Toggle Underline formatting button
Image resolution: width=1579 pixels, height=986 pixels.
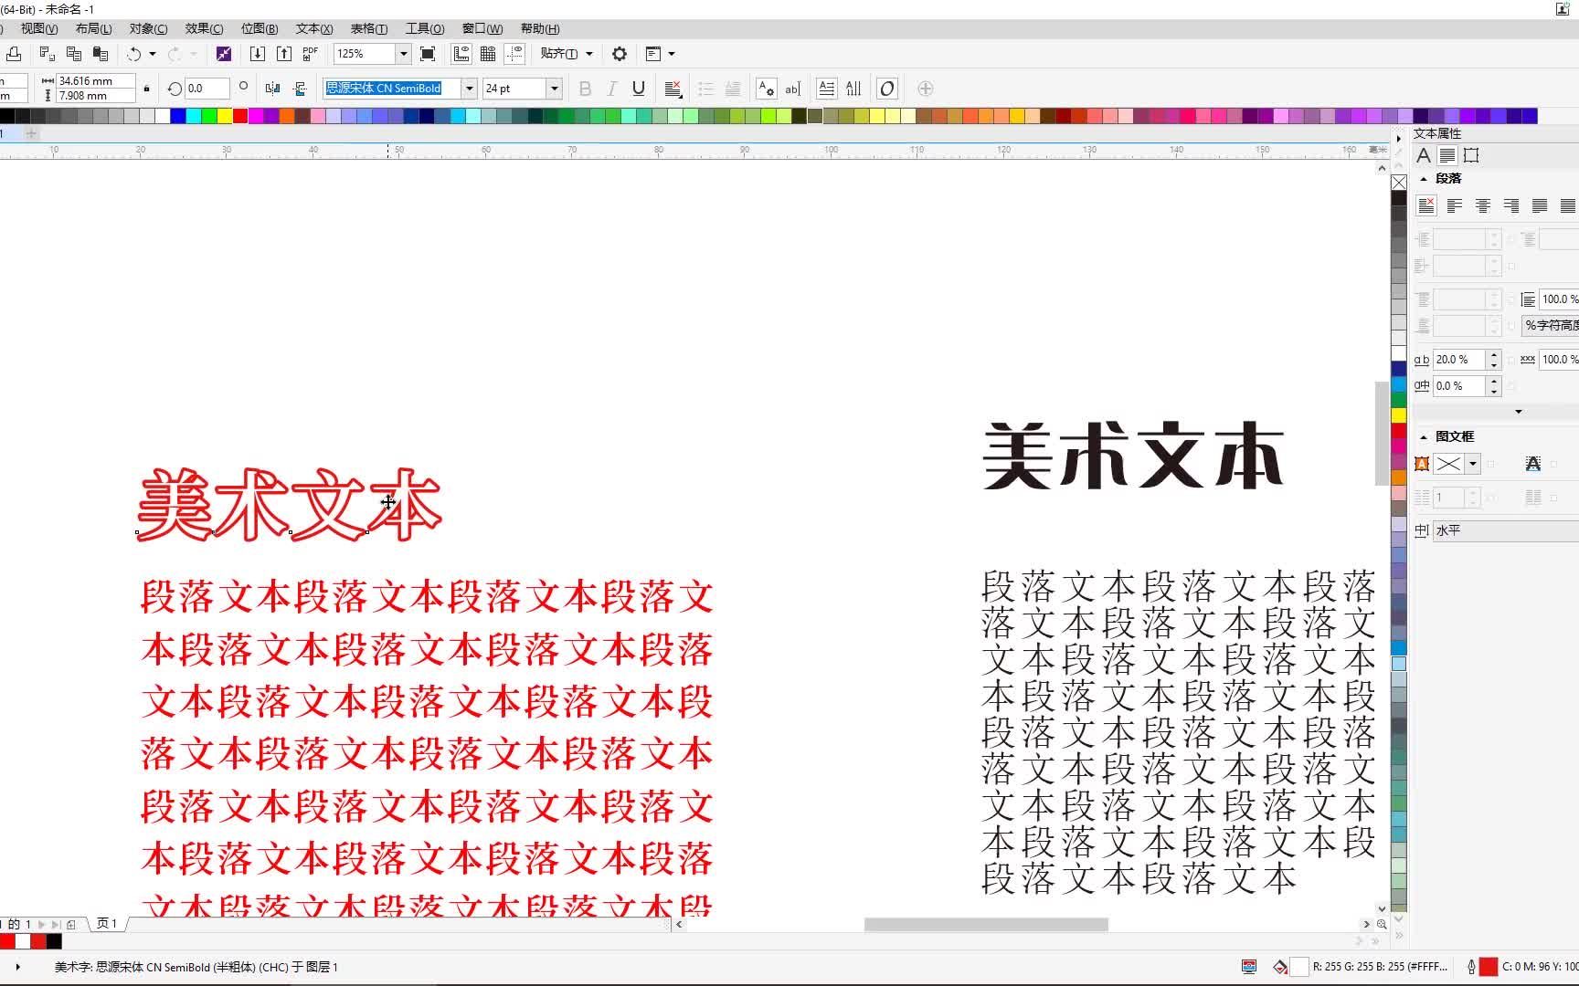[639, 89]
